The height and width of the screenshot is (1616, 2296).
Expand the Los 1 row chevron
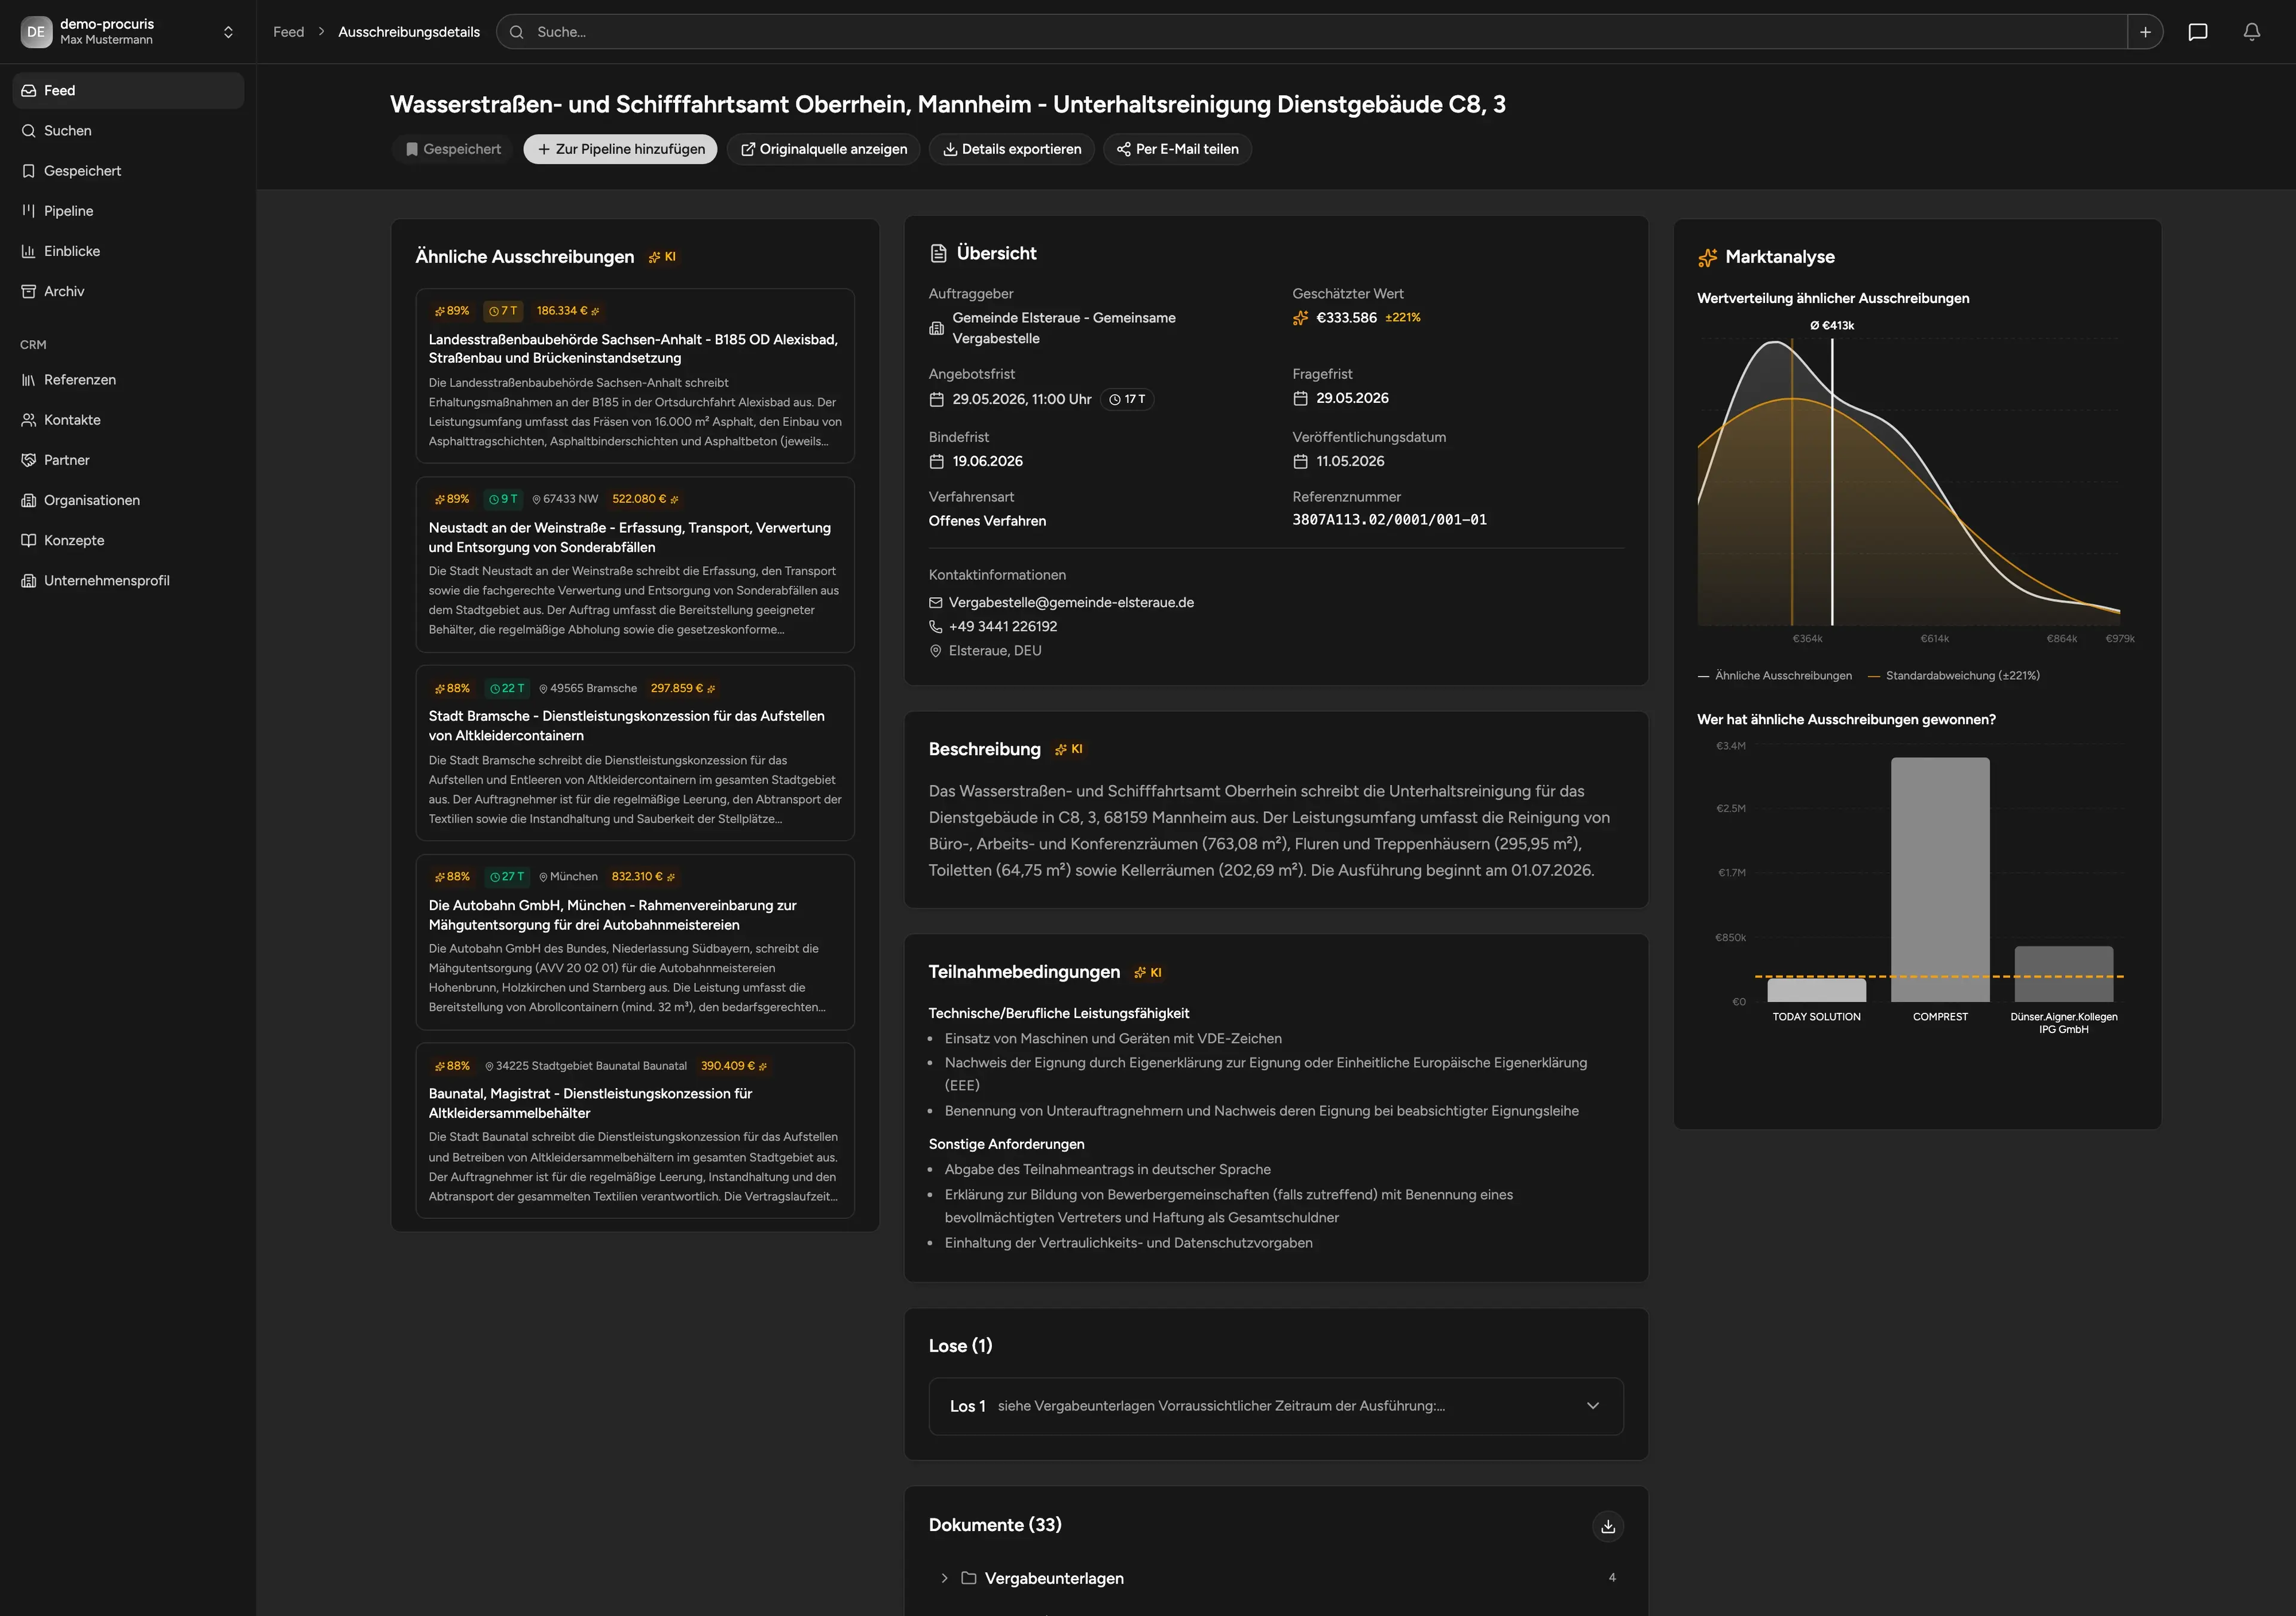click(1593, 1406)
